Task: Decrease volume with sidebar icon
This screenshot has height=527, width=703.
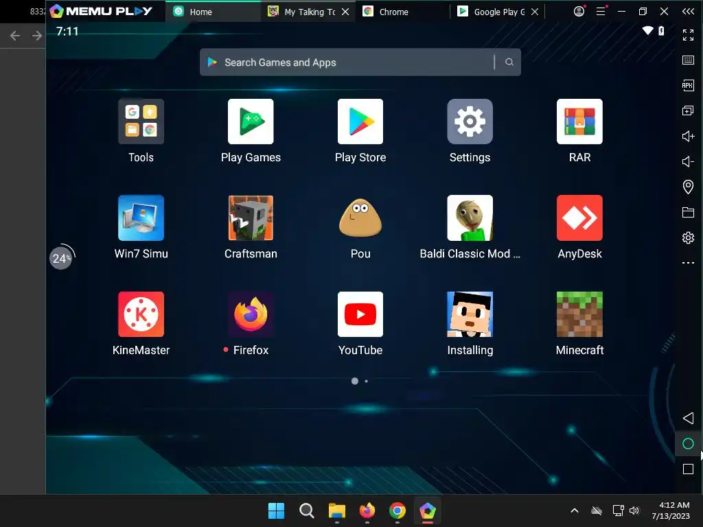Action: pyautogui.click(x=688, y=161)
